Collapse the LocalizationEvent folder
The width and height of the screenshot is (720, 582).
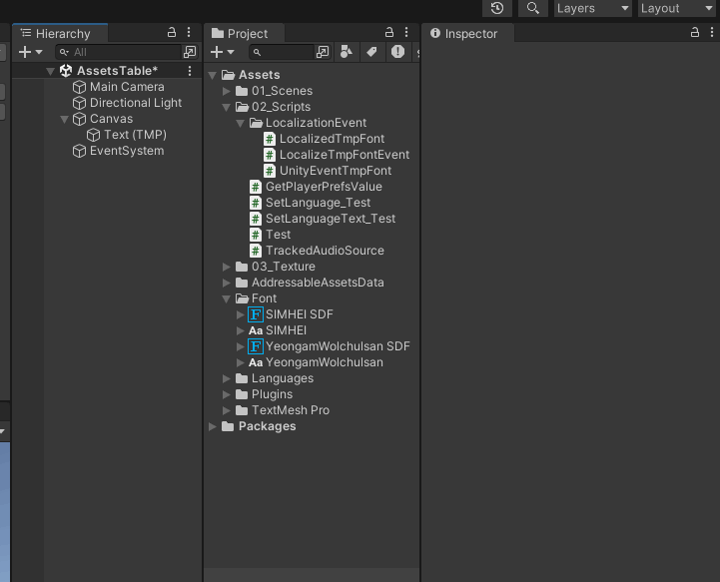[240, 124]
